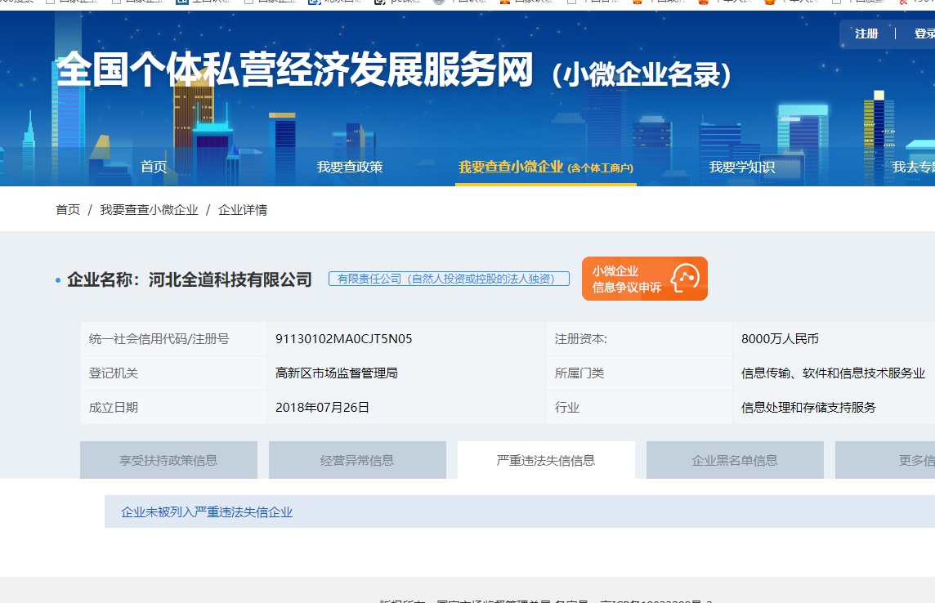Click the 登录 link in the header
The width and height of the screenshot is (935, 603).
point(924,34)
